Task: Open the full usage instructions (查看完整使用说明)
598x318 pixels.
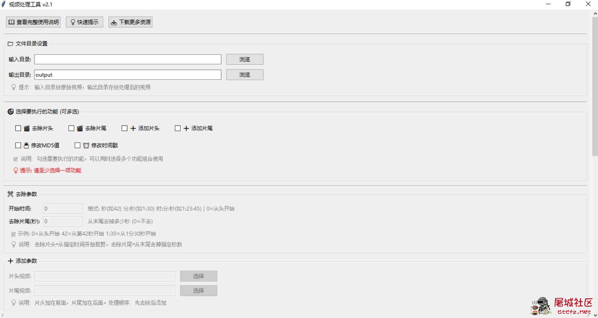Action: click(33, 22)
